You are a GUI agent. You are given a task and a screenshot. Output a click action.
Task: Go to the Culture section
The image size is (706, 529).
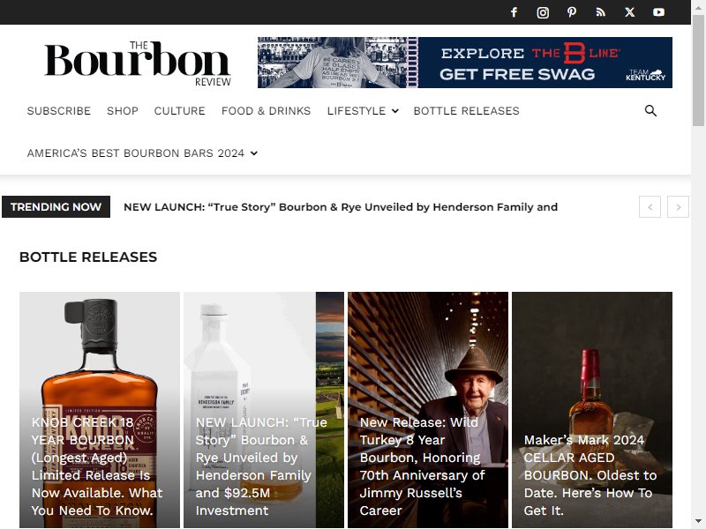point(180,111)
